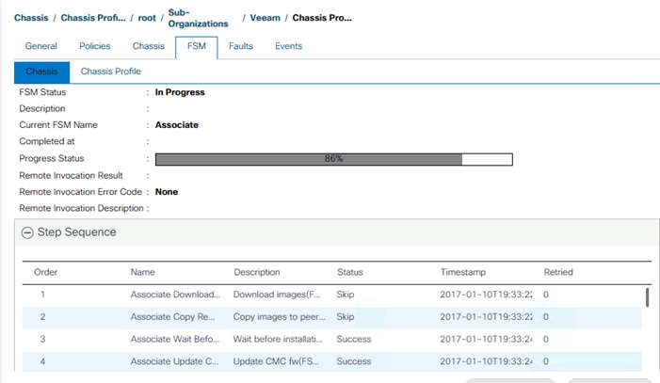The width and height of the screenshot is (660, 383).
Task: Open the Policies tab
Action: 95,46
